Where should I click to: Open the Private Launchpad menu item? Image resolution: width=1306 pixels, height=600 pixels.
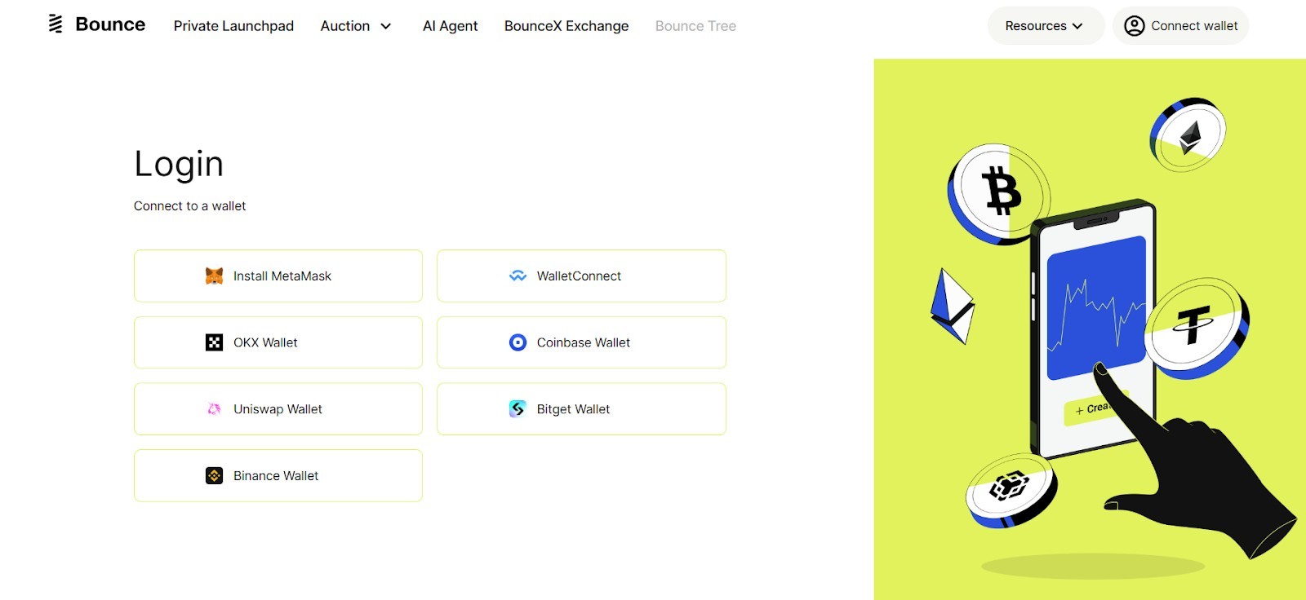click(x=233, y=26)
